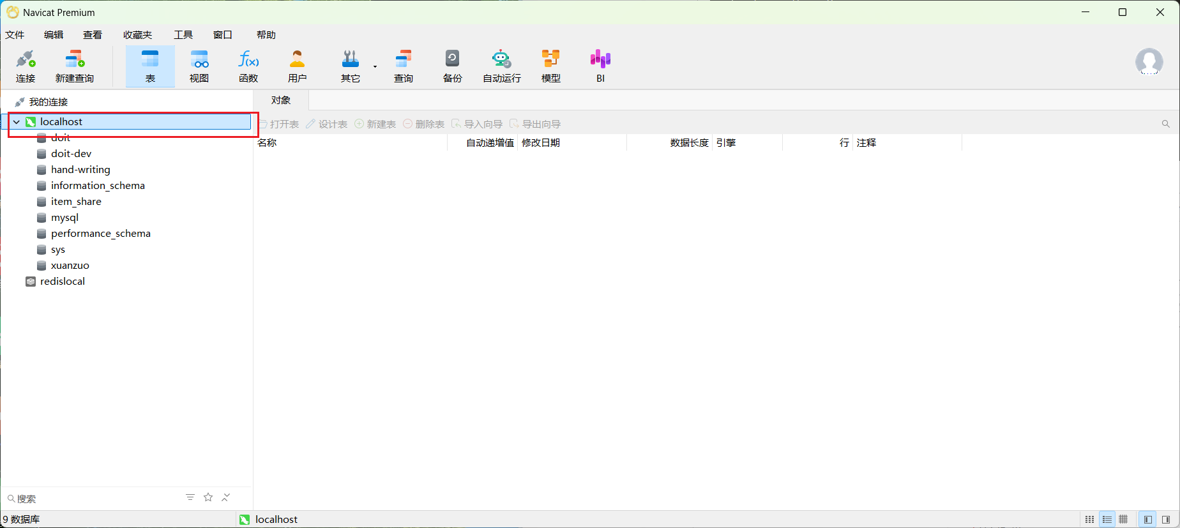Open the Function (函数) objects
Screen dimensions: 1180x528
248,66
